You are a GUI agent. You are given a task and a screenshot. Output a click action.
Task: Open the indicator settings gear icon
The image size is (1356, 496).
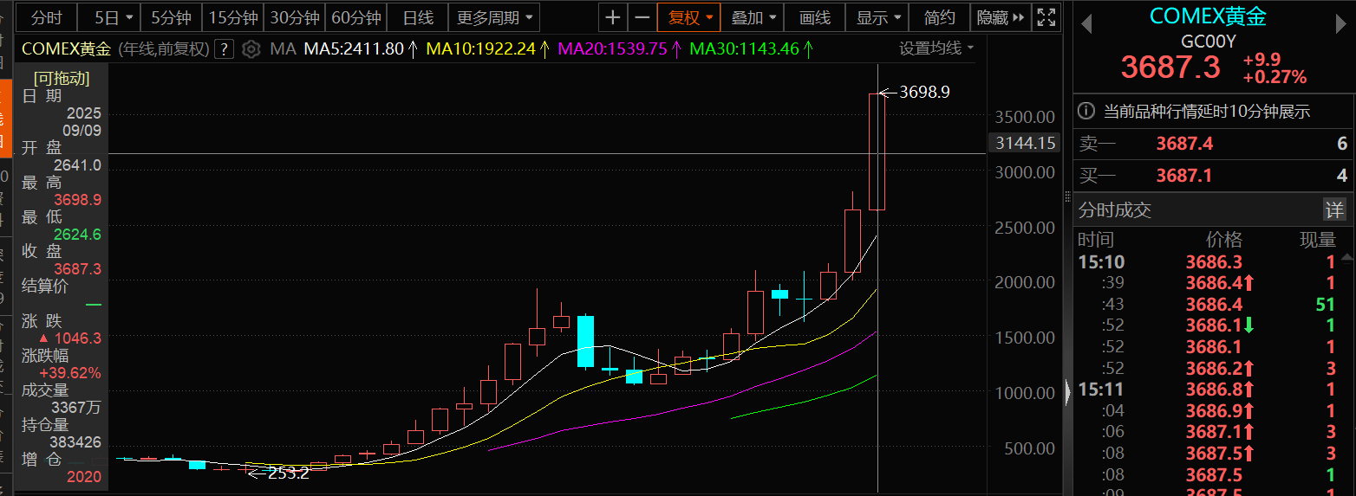point(251,49)
